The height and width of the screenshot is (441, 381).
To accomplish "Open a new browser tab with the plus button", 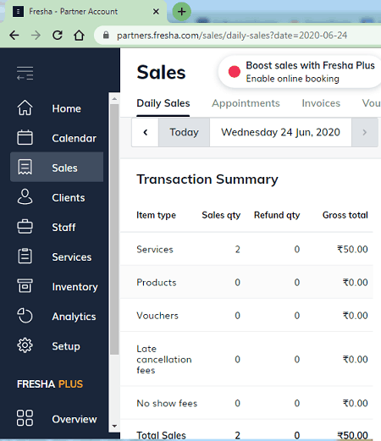I will click(182, 12).
